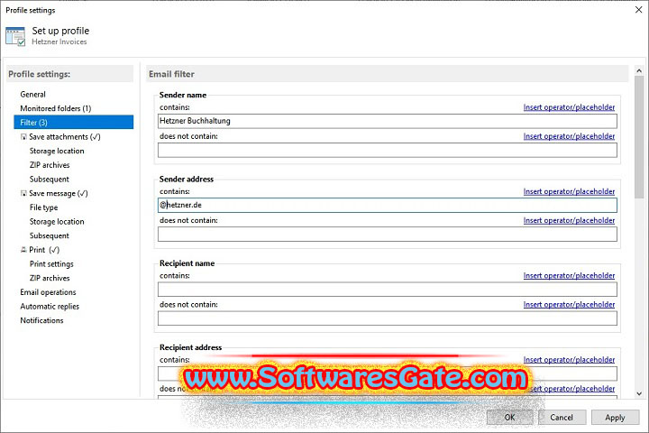Insert operator/placeholder for Recipient address contains
The image size is (649, 433).
[x=569, y=360]
